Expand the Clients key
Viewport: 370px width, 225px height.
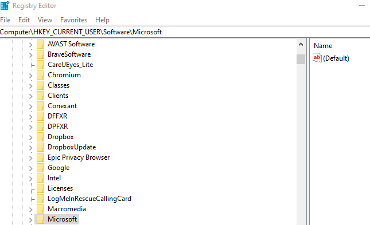coord(30,96)
